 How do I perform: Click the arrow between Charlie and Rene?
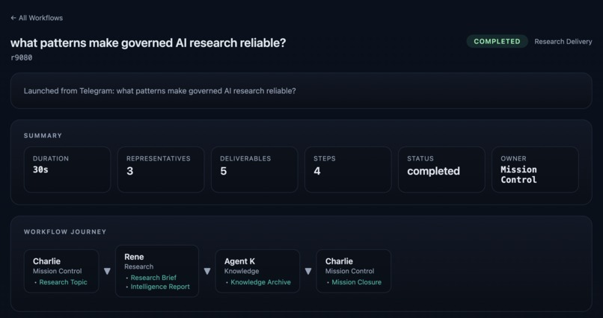[107, 271]
